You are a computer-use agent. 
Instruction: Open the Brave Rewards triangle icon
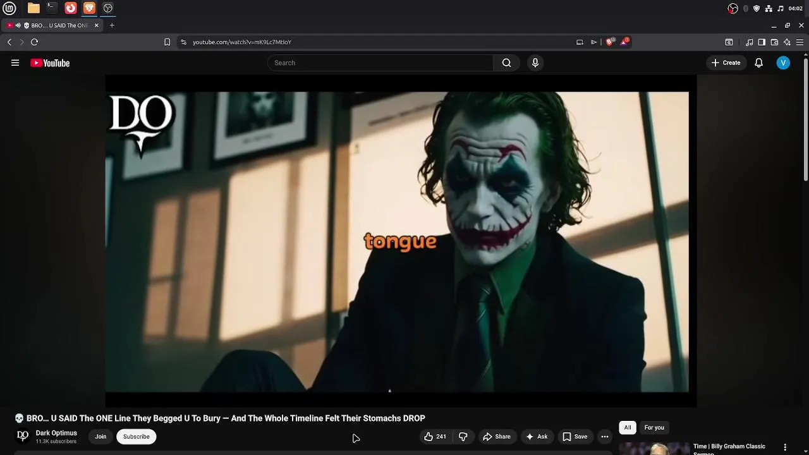(624, 42)
